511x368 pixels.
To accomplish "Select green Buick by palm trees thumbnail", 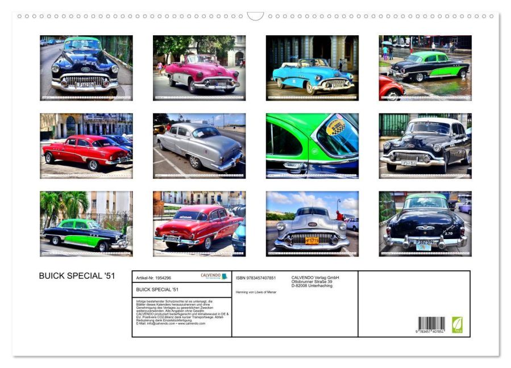I will point(86,224).
